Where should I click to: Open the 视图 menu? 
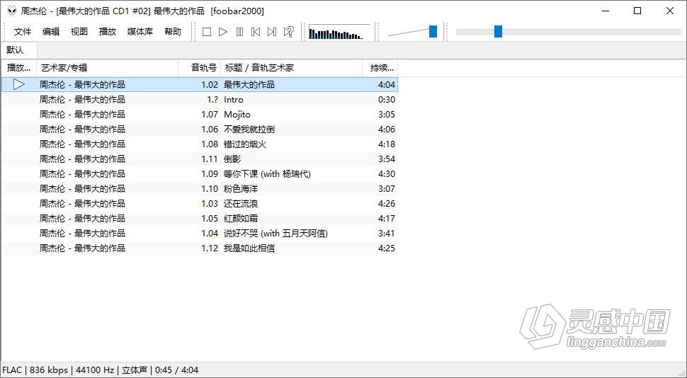[79, 32]
